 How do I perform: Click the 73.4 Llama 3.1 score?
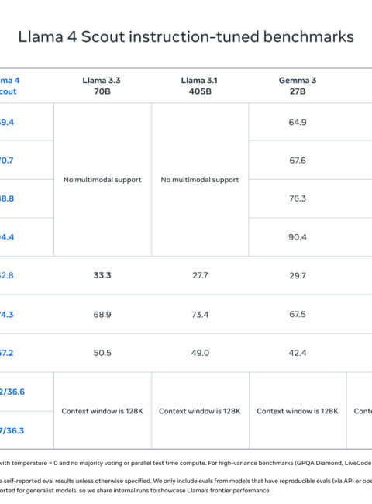(x=200, y=314)
